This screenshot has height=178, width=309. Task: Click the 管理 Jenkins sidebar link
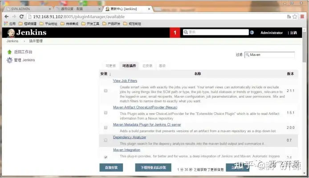[24, 60]
